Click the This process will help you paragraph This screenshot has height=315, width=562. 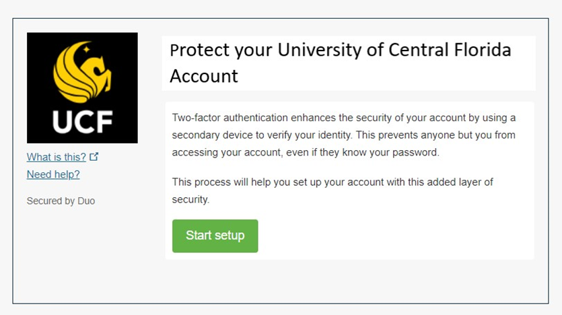pos(332,190)
